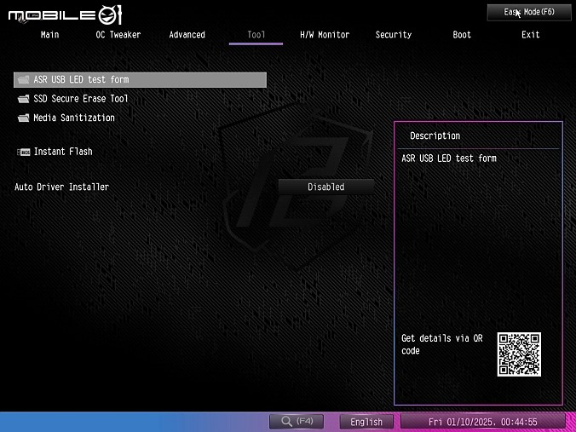Open the Advanced tab

tap(187, 35)
